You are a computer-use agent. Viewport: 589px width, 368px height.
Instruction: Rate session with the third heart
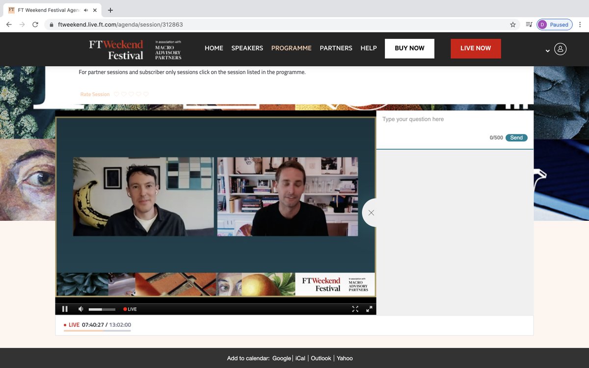pos(131,94)
